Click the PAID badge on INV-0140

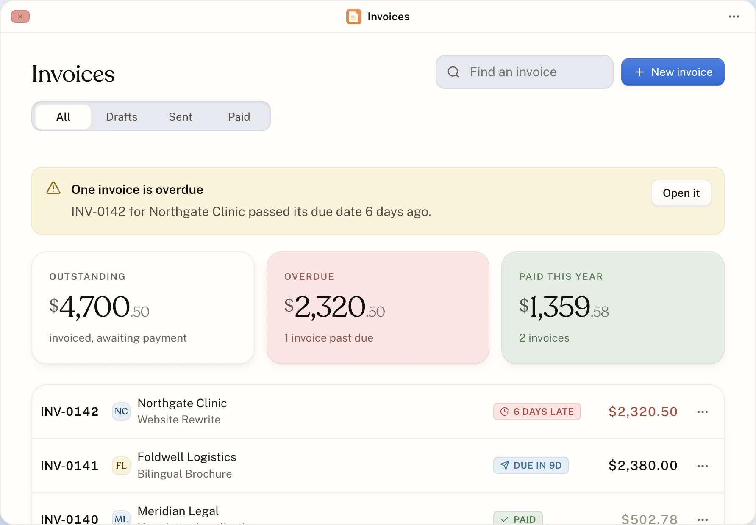point(518,519)
